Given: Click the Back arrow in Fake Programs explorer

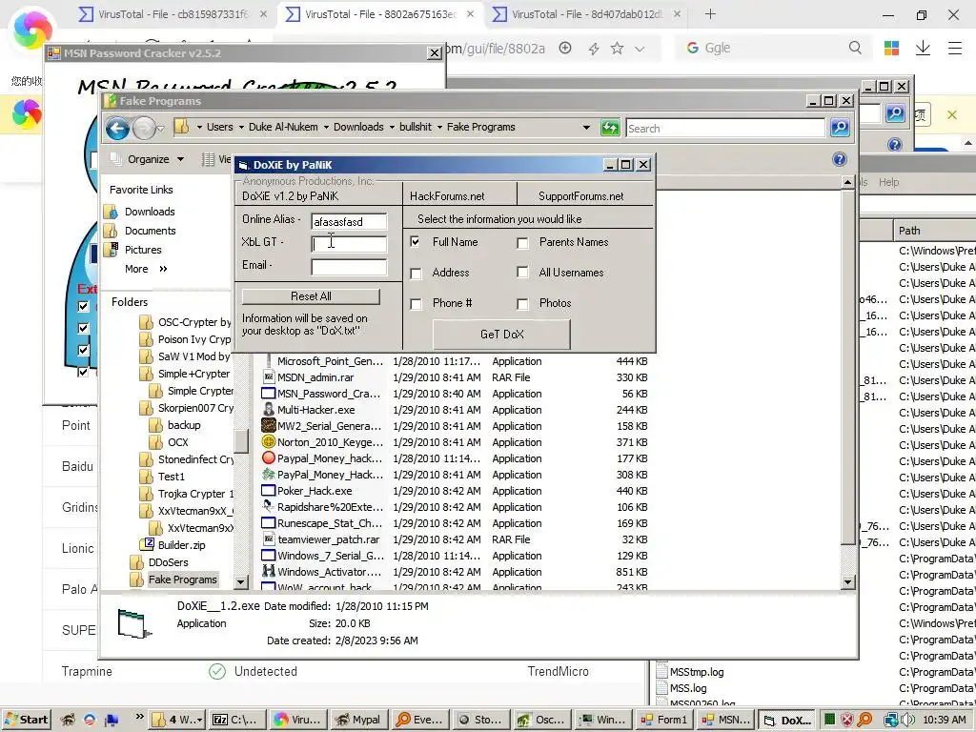Looking at the screenshot, I should click(117, 129).
